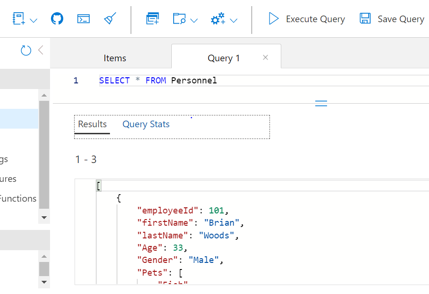Image resolution: width=429 pixels, height=294 pixels.
Task: Expand the open query folder dropdown
Action: [193, 20]
